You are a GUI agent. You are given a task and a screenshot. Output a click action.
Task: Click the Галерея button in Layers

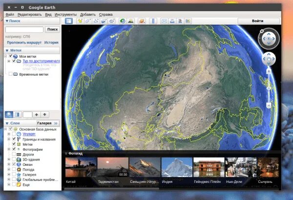pyautogui.click(x=47, y=123)
